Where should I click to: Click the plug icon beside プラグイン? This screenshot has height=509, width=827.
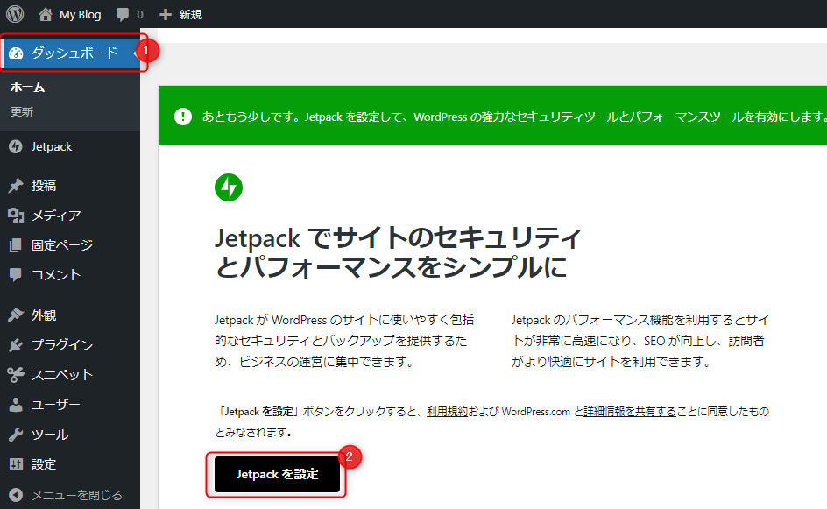(x=16, y=344)
